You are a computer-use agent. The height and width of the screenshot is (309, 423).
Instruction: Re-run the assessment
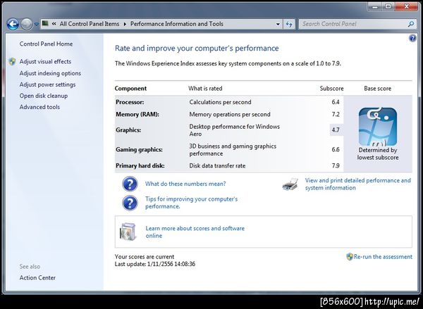coord(383,257)
